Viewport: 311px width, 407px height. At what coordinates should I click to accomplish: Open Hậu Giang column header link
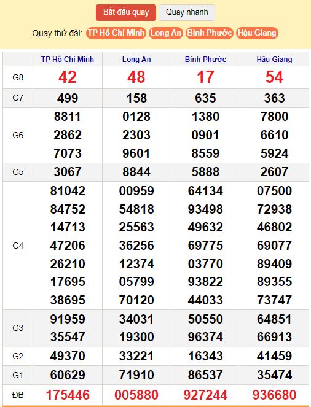[x=274, y=60]
